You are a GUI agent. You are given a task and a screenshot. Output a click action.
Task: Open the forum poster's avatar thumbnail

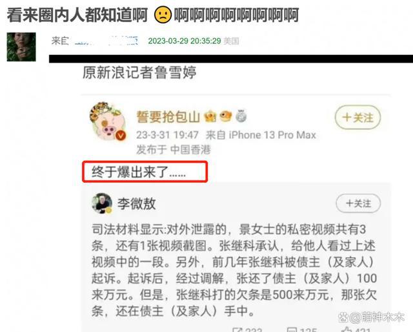21,47
